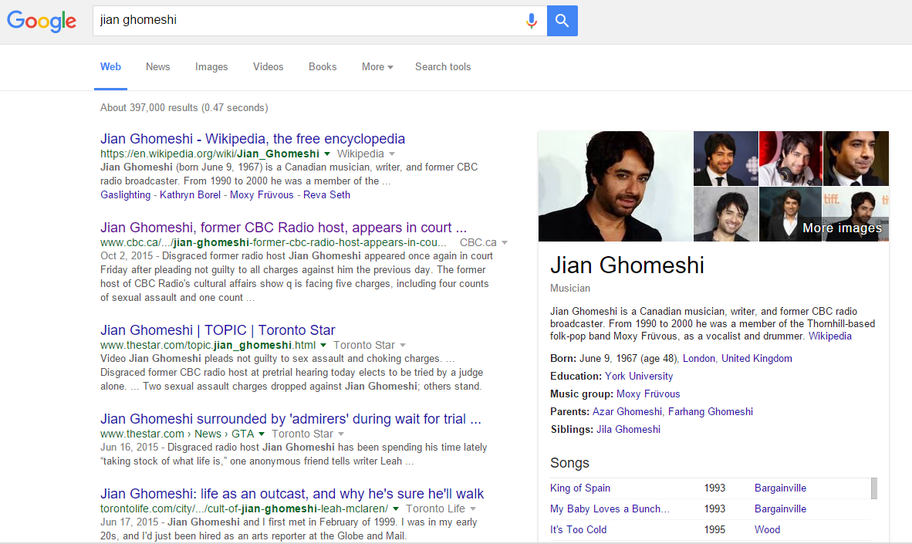The image size is (912, 544).
Task: Open Jila Ghomeshi sibling link
Action: tap(628, 429)
